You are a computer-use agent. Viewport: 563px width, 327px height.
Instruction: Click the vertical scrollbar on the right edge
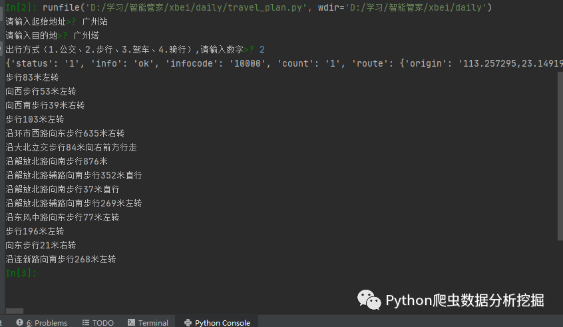tap(560, 156)
